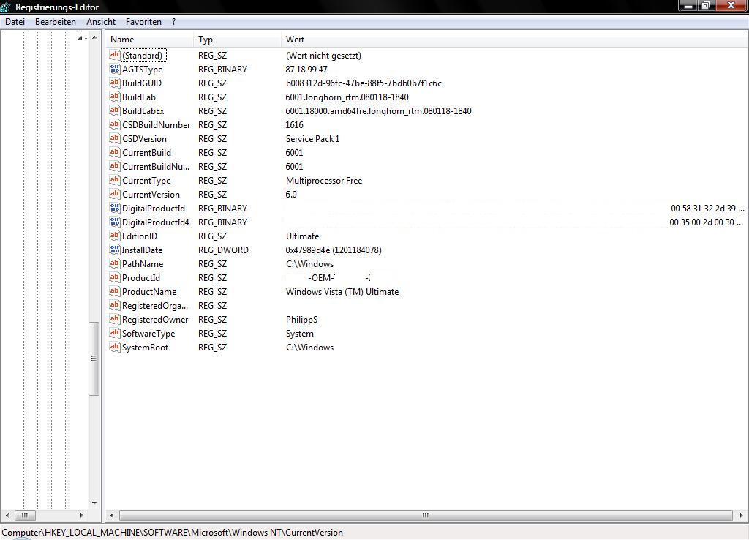Click the value '6.0'
Screen dimensions: 749x540
pos(291,195)
